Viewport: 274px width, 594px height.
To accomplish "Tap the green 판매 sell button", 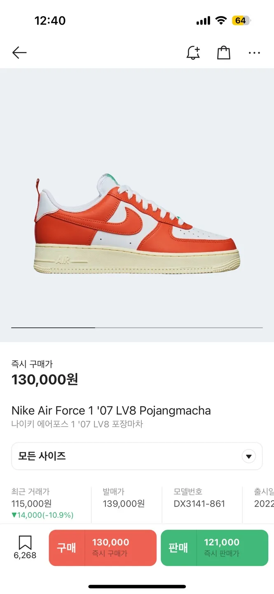I will pyautogui.click(x=214, y=547).
